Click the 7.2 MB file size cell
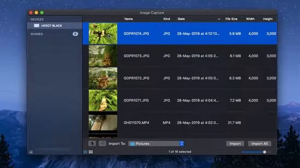Image resolution: width=300 pixels, height=168 pixels. [x=235, y=101]
